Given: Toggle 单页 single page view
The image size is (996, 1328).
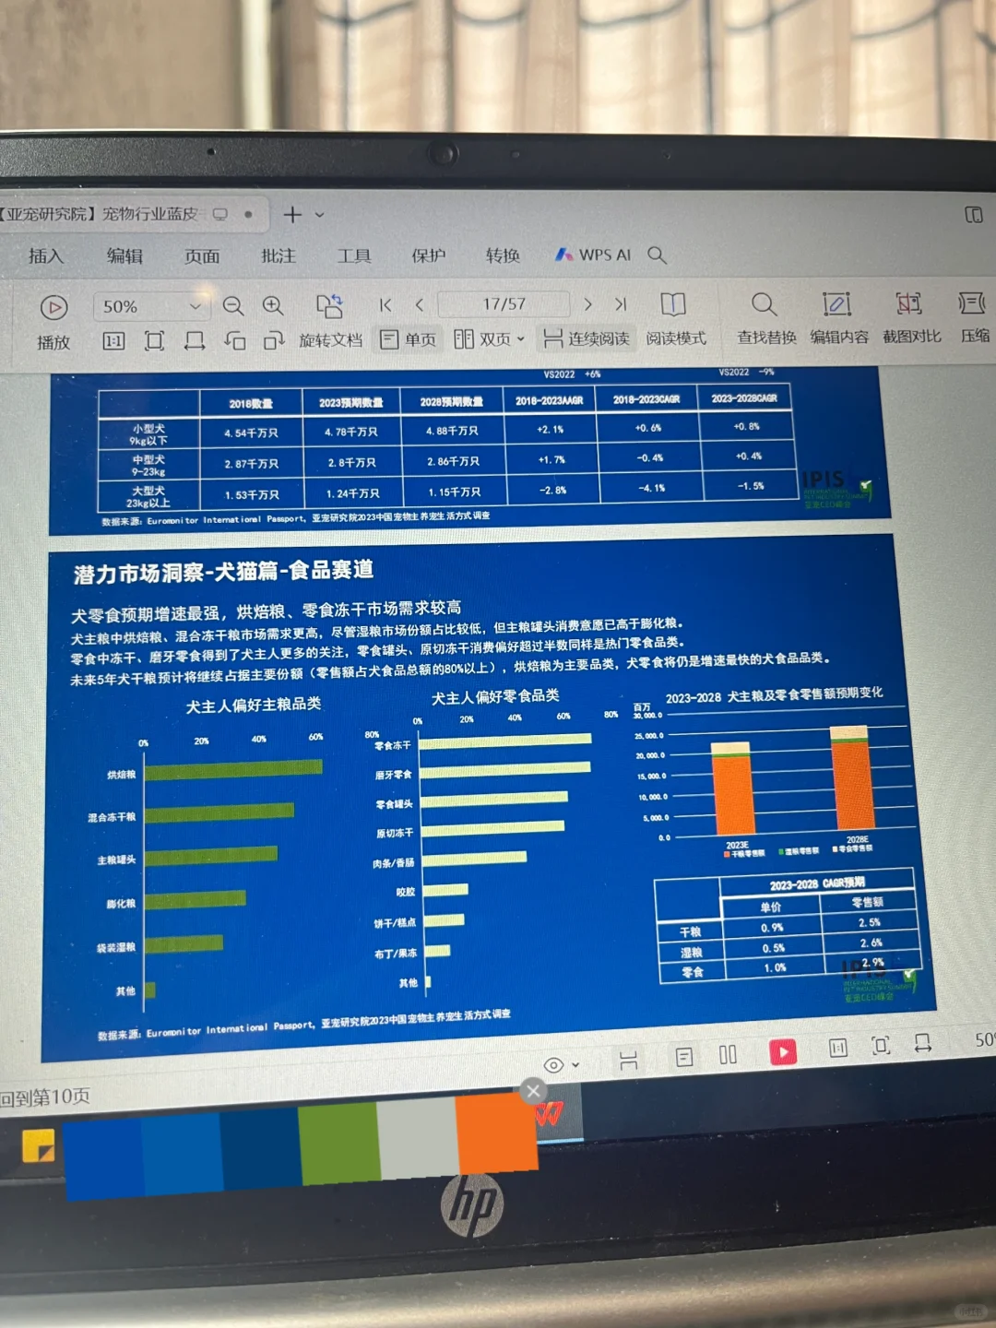Looking at the screenshot, I should (409, 338).
